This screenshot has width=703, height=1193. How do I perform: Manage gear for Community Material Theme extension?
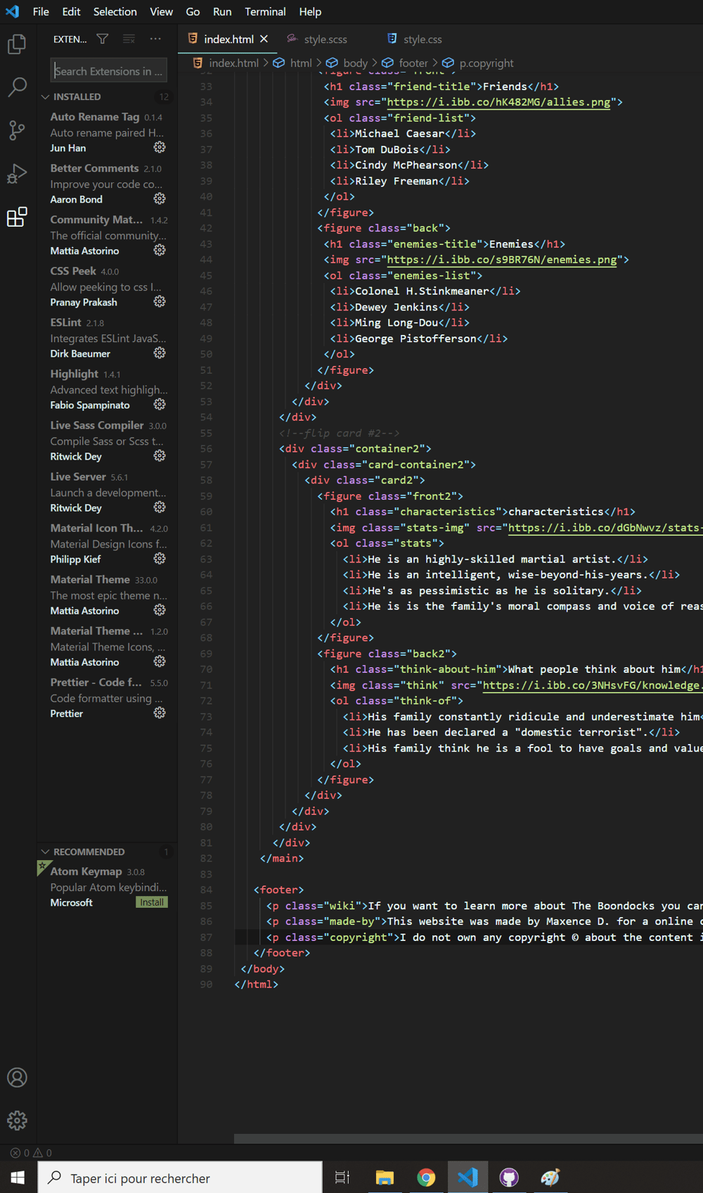(160, 250)
